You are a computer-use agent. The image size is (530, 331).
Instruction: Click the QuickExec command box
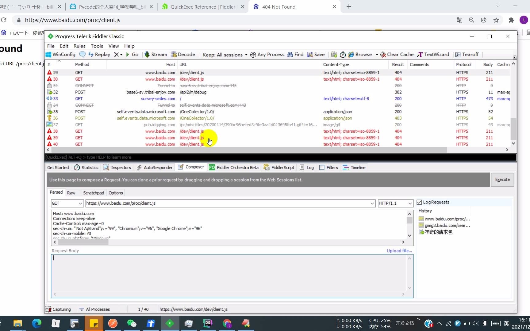280,157
